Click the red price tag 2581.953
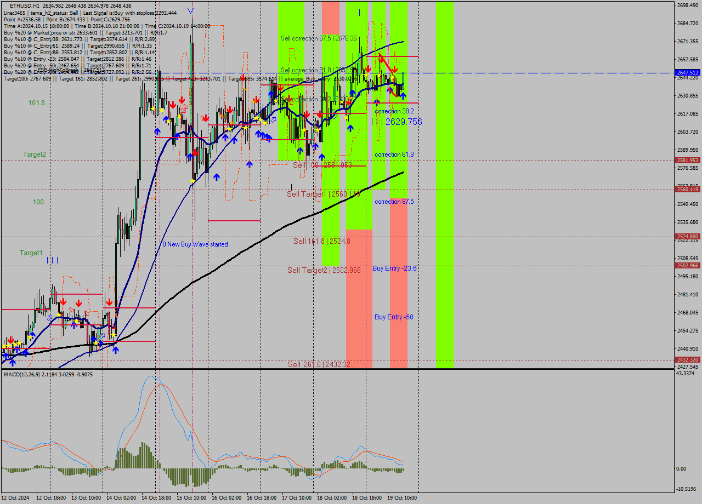 click(688, 161)
